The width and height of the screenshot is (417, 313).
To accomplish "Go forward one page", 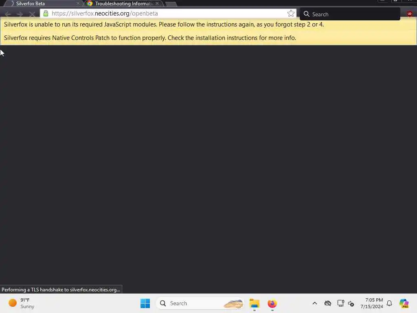I will pos(20,14).
